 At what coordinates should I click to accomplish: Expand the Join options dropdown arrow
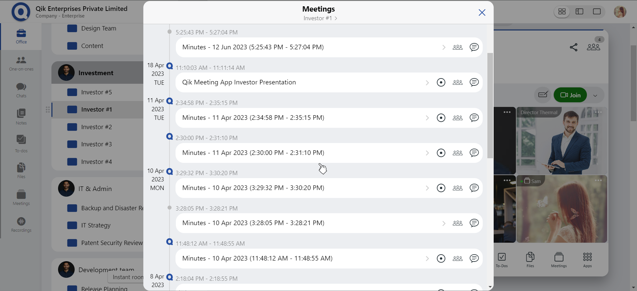(595, 96)
